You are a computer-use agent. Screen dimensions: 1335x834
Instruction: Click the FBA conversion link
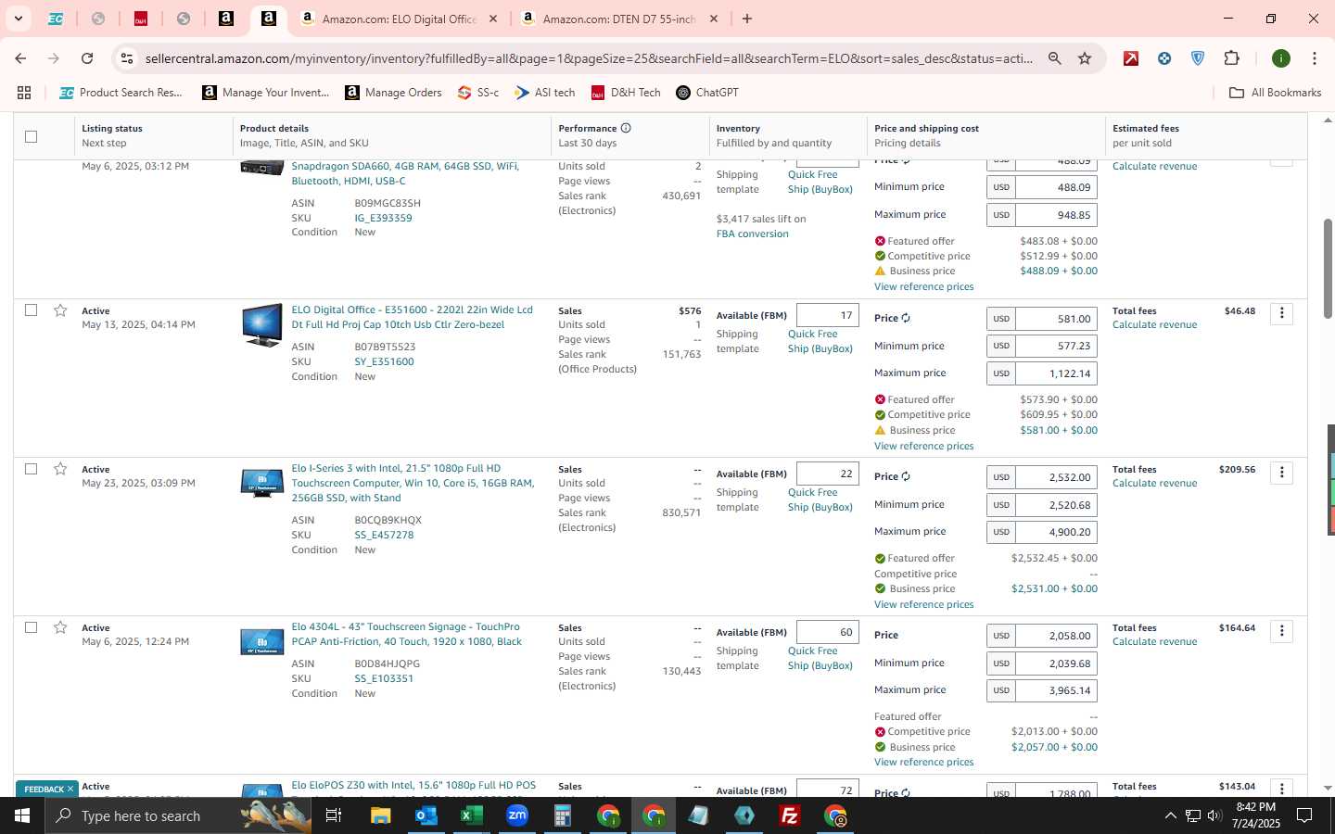pyautogui.click(x=752, y=234)
